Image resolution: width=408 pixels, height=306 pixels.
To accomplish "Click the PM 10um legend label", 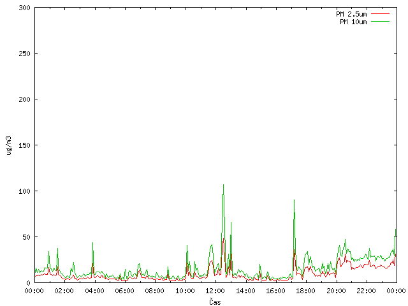I will (353, 22).
